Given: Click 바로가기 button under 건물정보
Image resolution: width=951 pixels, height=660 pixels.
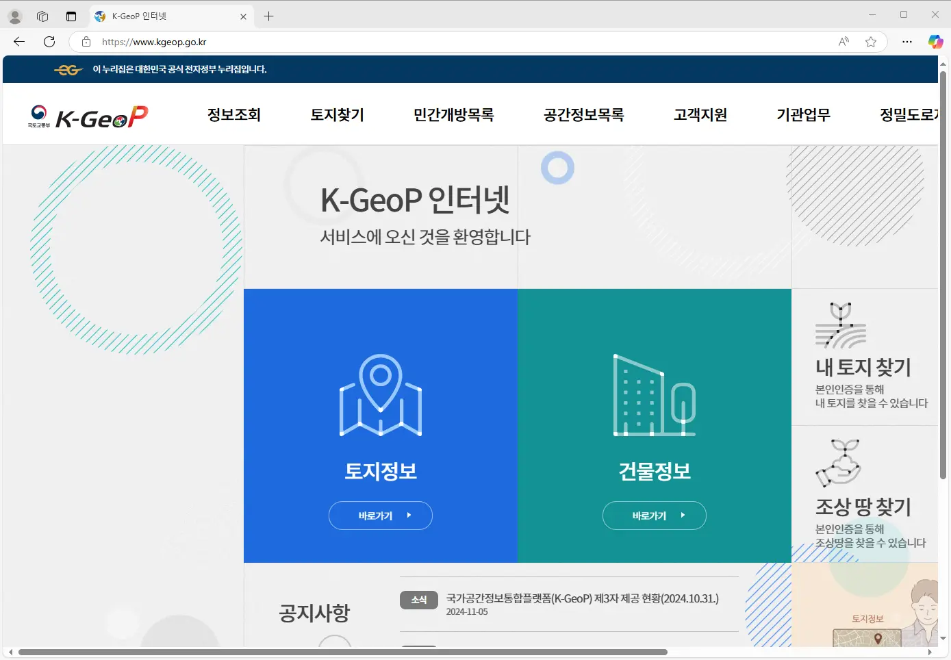Looking at the screenshot, I should 655,516.
